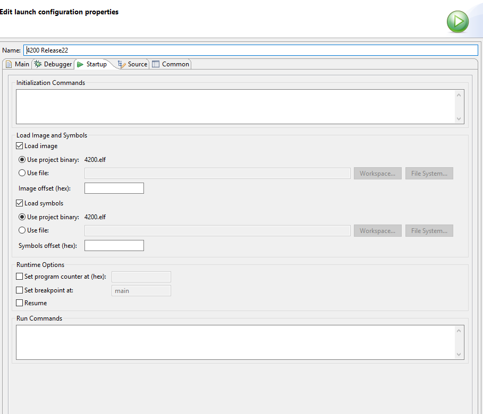Enable Set program counter at checkbox
This screenshot has width=483, height=414.
[x=20, y=277]
